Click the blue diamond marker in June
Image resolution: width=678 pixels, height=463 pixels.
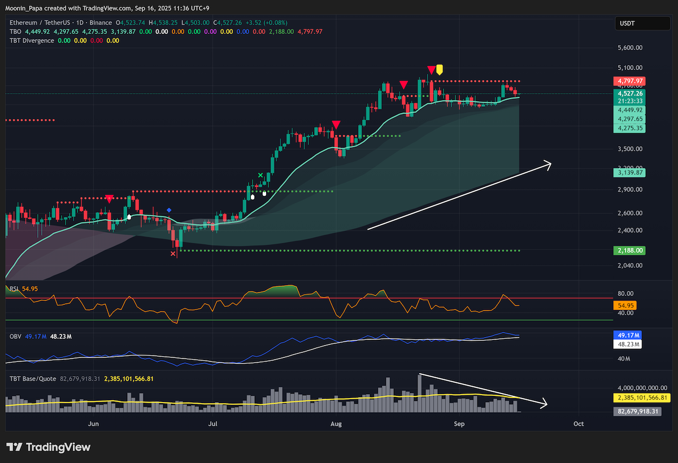169,211
